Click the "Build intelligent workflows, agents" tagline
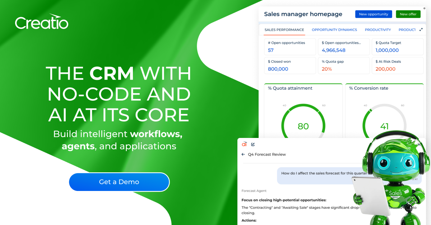The width and height of the screenshot is (431, 225). (119, 140)
